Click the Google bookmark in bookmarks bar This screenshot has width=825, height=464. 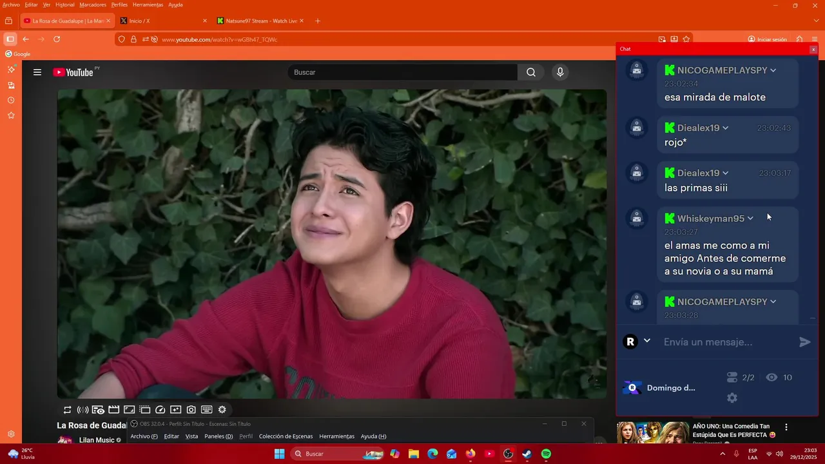tap(18, 54)
